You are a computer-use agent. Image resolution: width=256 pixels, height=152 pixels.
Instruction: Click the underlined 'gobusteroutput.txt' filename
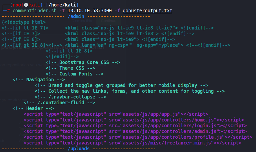(x=148, y=11)
